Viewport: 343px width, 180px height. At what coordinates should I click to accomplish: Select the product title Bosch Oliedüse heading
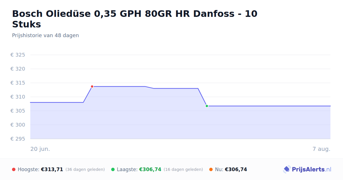pos(135,19)
